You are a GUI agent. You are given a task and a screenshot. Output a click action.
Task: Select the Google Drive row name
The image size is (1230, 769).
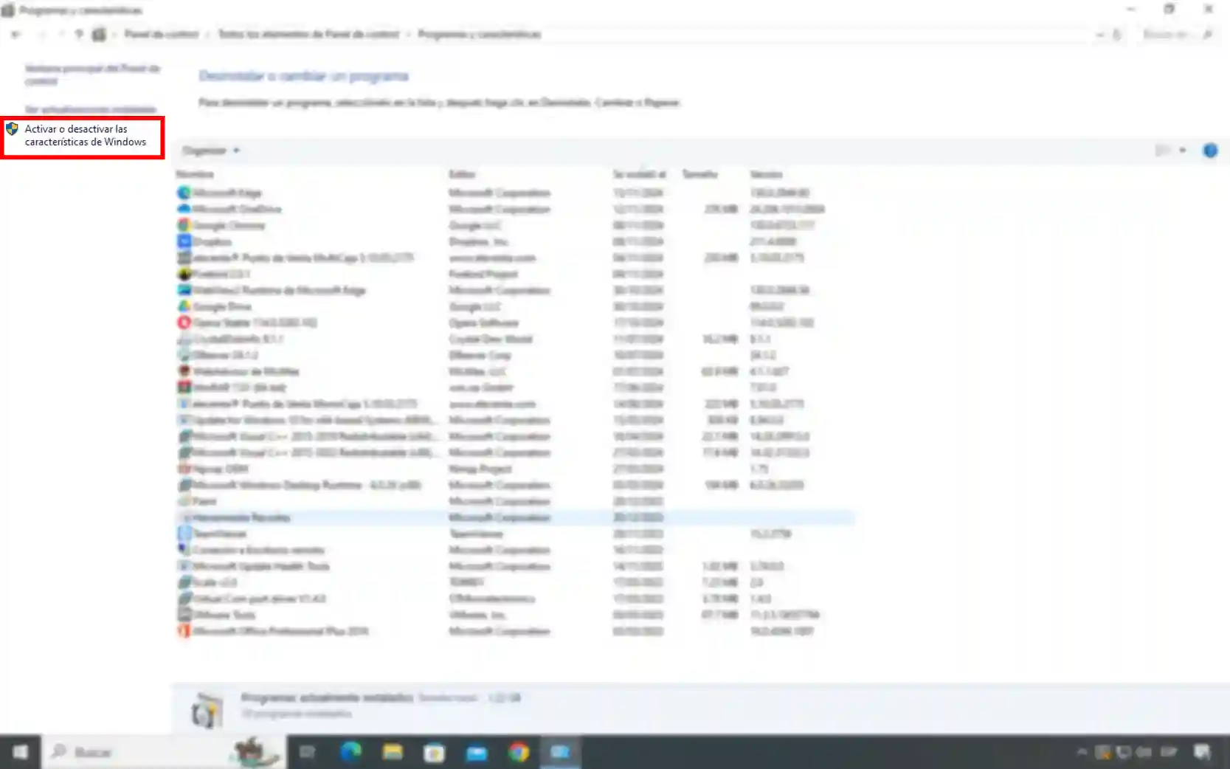tap(222, 306)
